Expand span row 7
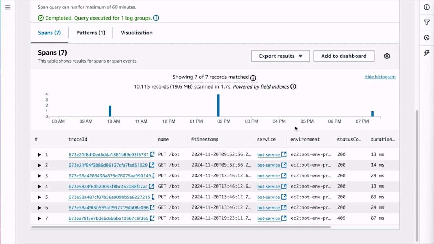Screen dimensions: 434x244 coord(39,219)
